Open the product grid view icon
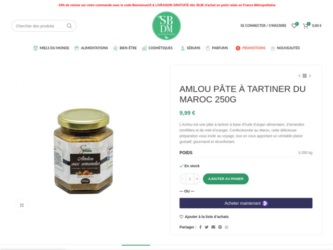Viewport: 333px width, 250px height. (x=304, y=76)
